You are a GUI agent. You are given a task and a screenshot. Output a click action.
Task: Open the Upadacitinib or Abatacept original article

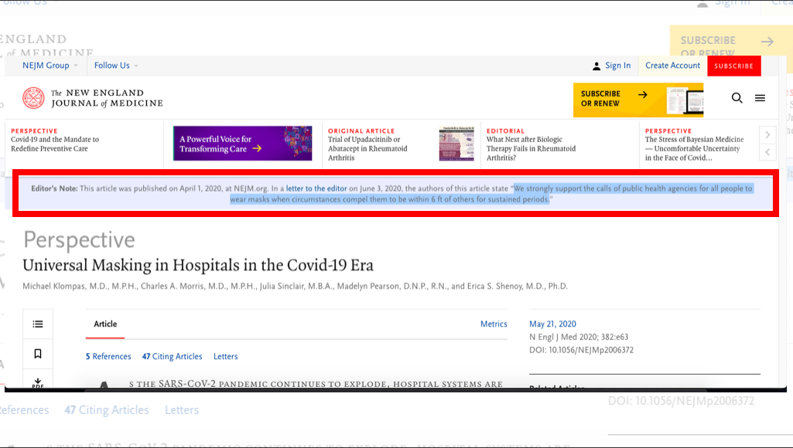tap(367, 148)
